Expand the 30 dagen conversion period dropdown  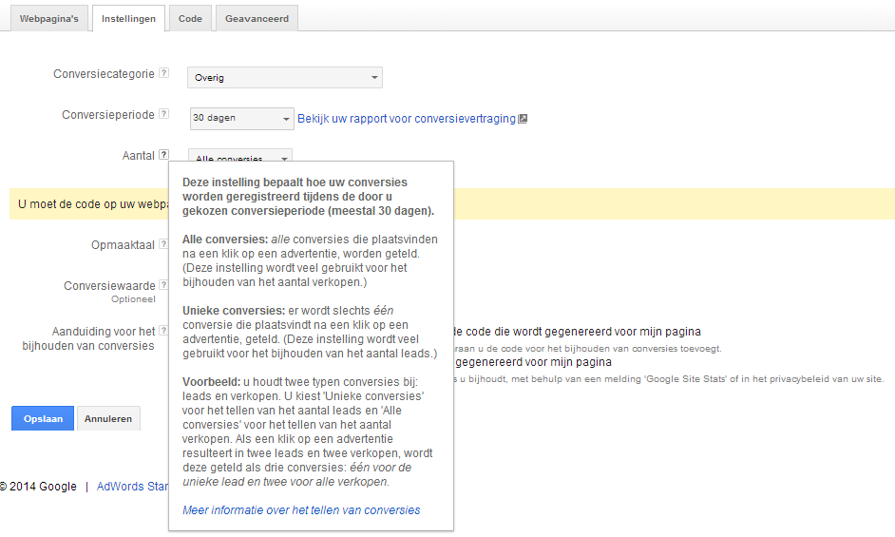tap(241, 119)
